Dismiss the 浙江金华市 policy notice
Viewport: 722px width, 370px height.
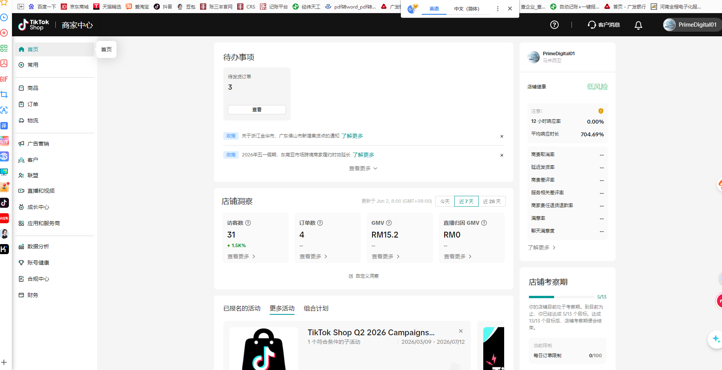[502, 136]
